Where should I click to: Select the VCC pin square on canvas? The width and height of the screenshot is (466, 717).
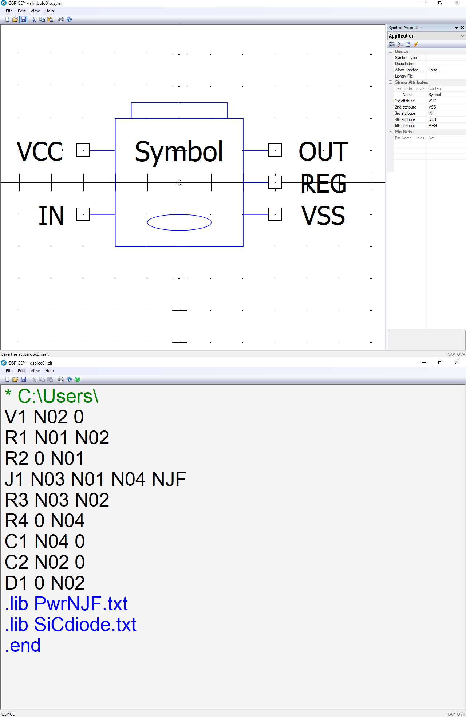pos(83,150)
